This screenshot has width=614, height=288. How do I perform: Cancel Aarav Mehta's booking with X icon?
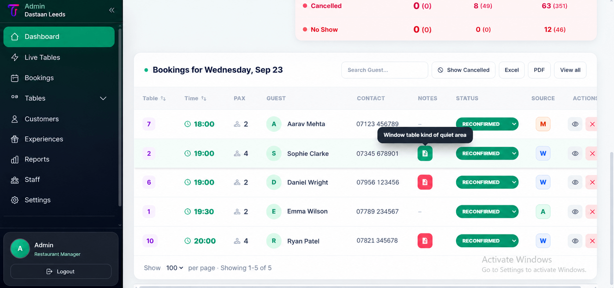tap(592, 124)
